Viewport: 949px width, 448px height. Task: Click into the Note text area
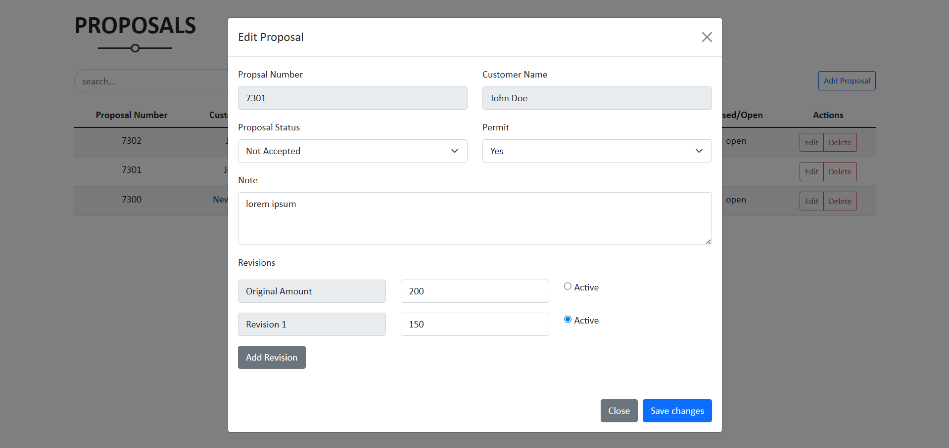pyautogui.click(x=474, y=218)
